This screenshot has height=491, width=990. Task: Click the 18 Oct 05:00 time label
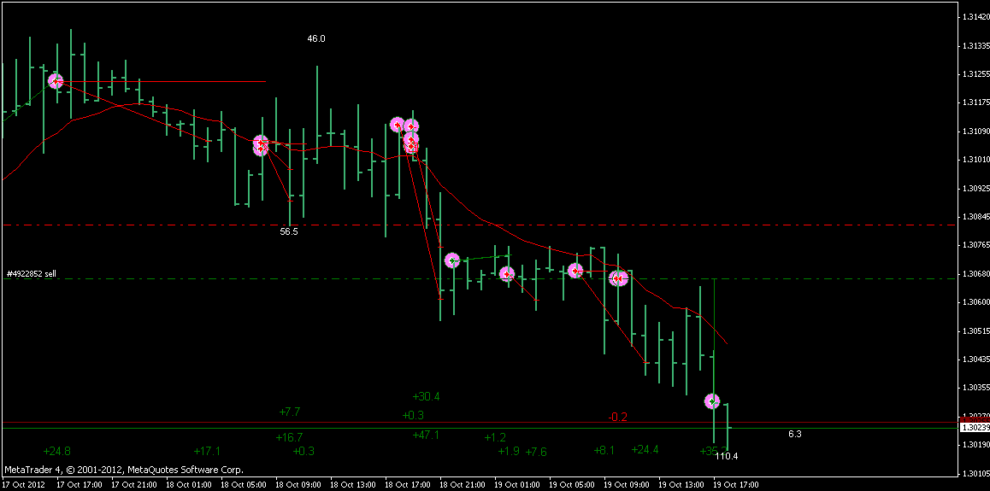pos(243,485)
